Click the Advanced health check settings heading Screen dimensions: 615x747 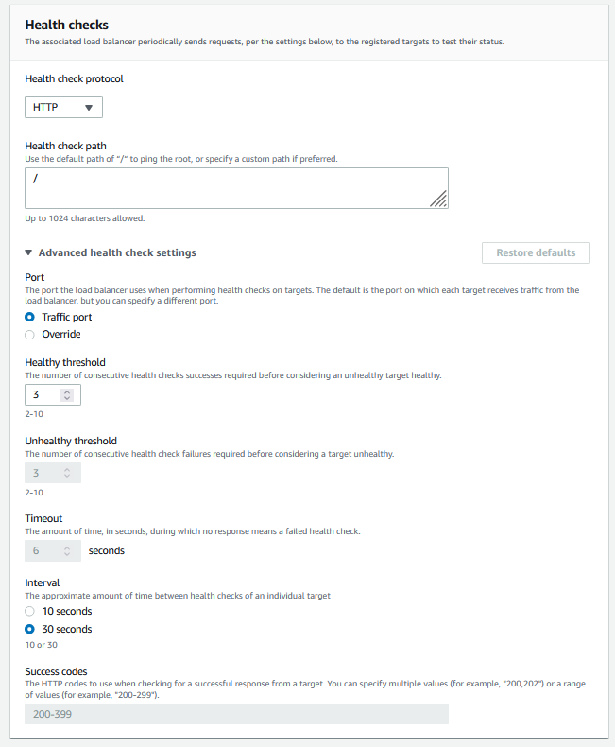[x=117, y=252]
